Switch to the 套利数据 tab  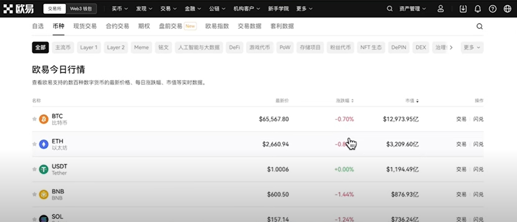click(x=282, y=26)
